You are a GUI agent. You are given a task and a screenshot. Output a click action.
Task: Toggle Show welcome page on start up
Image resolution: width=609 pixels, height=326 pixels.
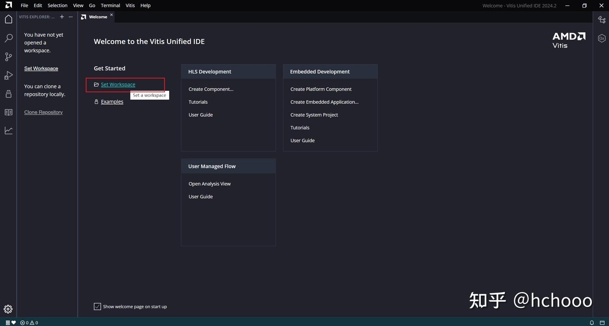pyautogui.click(x=97, y=307)
